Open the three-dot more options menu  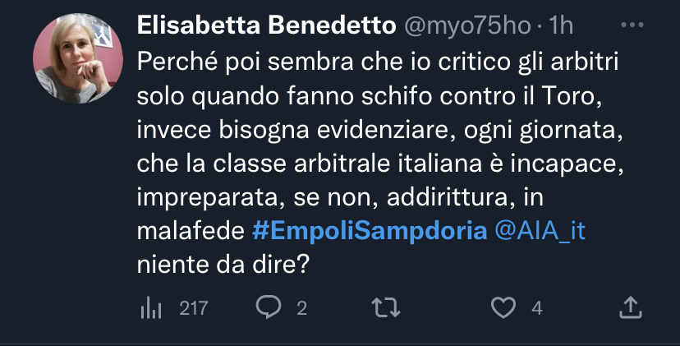[632, 25]
